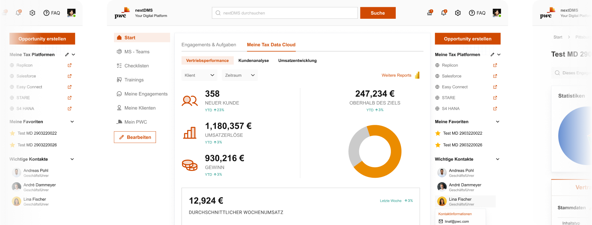Select the Meine Tax Data Cloud tab
Viewport: 592px width, 225px height.
click(x=271, y=45)
